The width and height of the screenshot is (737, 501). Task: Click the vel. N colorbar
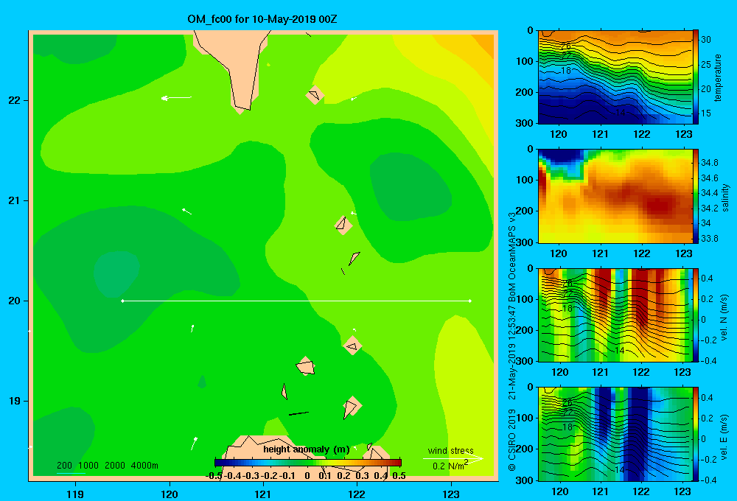696,315
